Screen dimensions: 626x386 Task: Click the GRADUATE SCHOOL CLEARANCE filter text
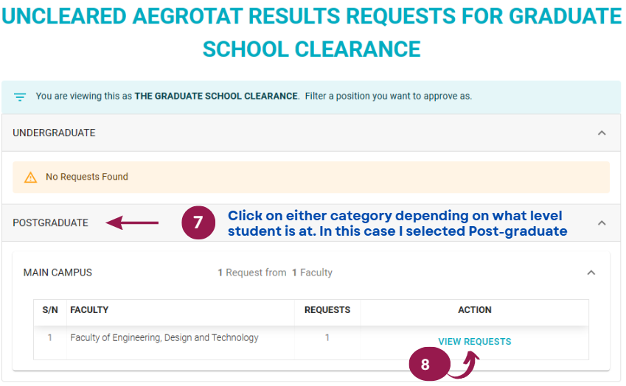tap(216, 96)
